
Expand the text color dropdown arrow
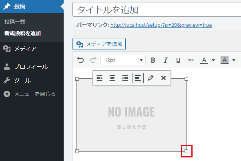point(213,60)
